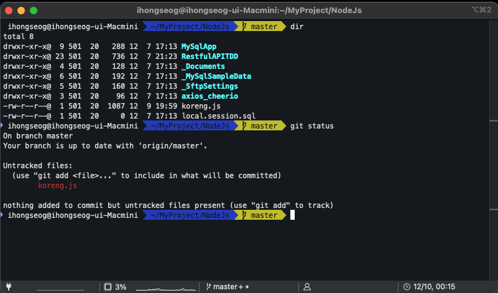Close the terminal window with red button
498x293 pixels.
pos(9,11)
